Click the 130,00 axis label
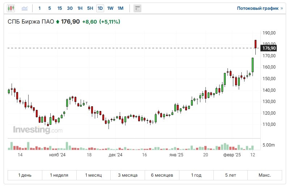 (x=269, y=102)
